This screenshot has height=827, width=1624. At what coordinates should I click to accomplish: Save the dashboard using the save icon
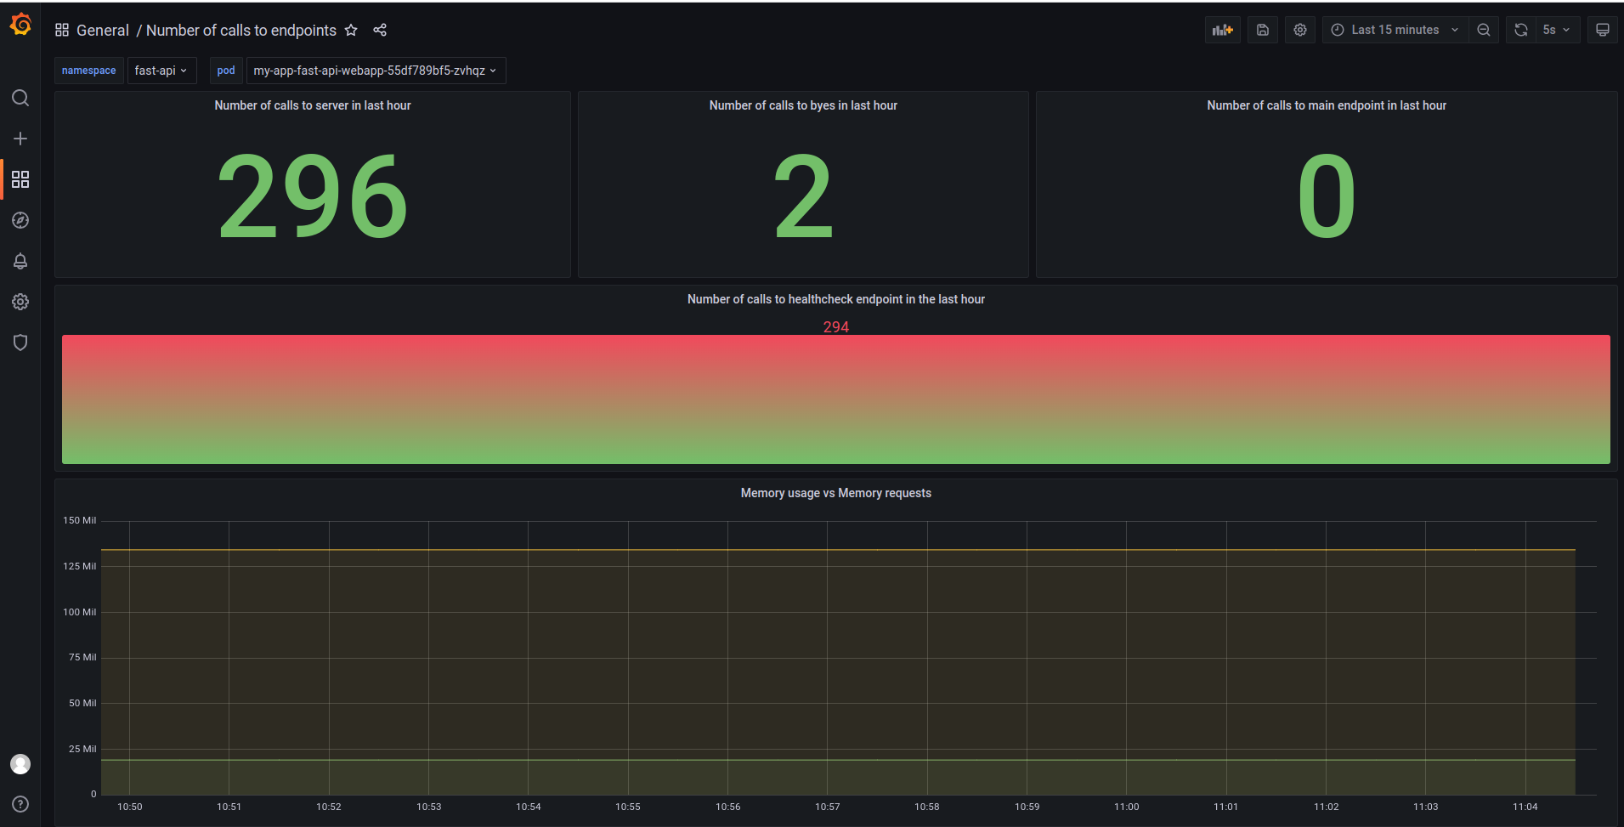coord(1262,29)
